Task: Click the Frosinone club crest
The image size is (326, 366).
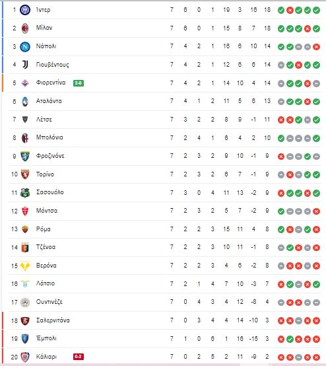Action: (x=25, y=156)
